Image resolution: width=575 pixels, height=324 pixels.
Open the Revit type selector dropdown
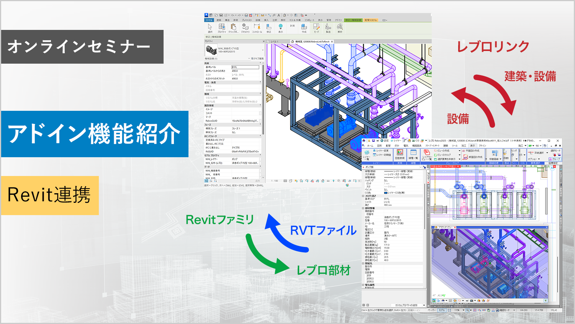tap(262, 50)
